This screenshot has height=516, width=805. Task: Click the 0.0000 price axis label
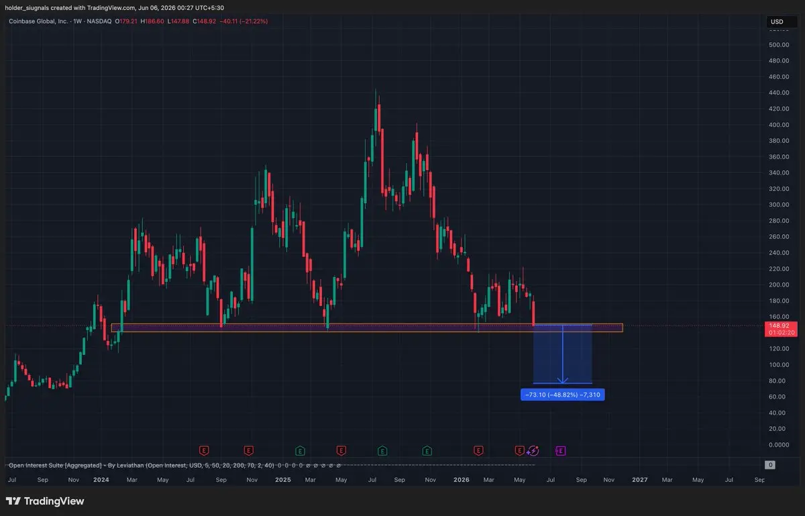click(779, 445)
